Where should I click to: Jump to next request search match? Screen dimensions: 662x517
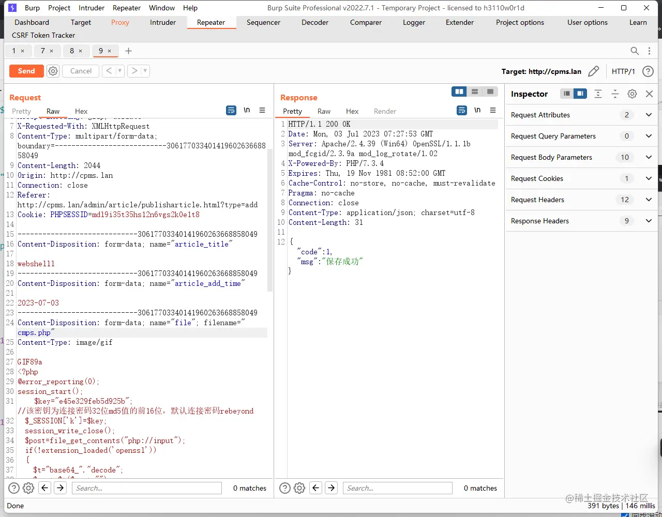[61, 488]
